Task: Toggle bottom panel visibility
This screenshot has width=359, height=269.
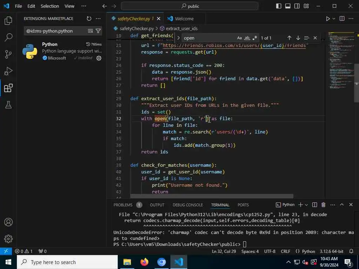Action: point(288,6)
